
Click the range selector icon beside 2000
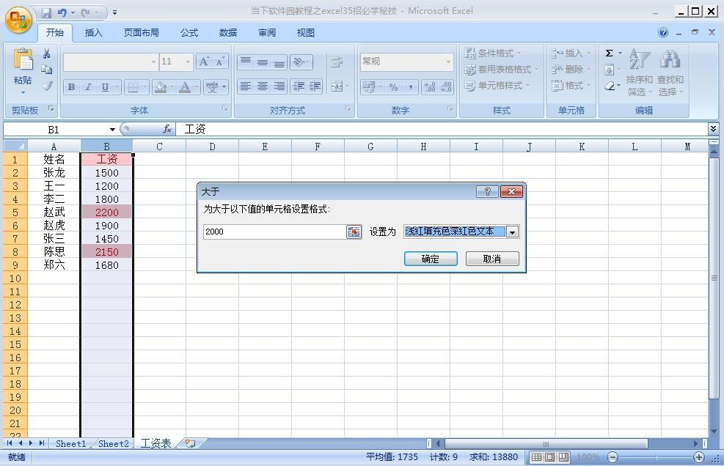354,232
